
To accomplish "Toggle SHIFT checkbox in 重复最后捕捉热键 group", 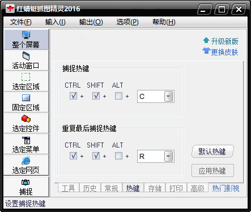I will point(96,156).
